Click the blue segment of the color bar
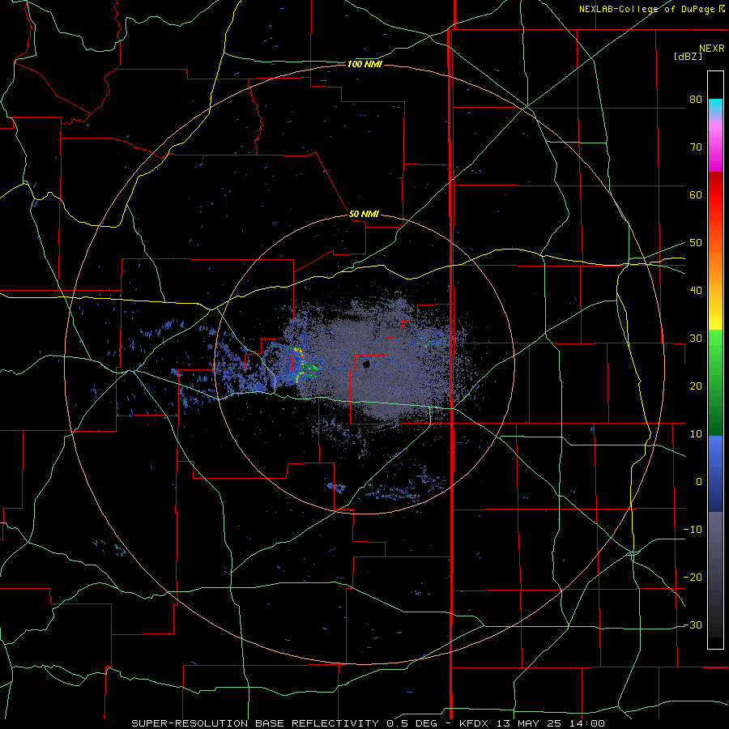729x729 pixels. coord(715,473)
